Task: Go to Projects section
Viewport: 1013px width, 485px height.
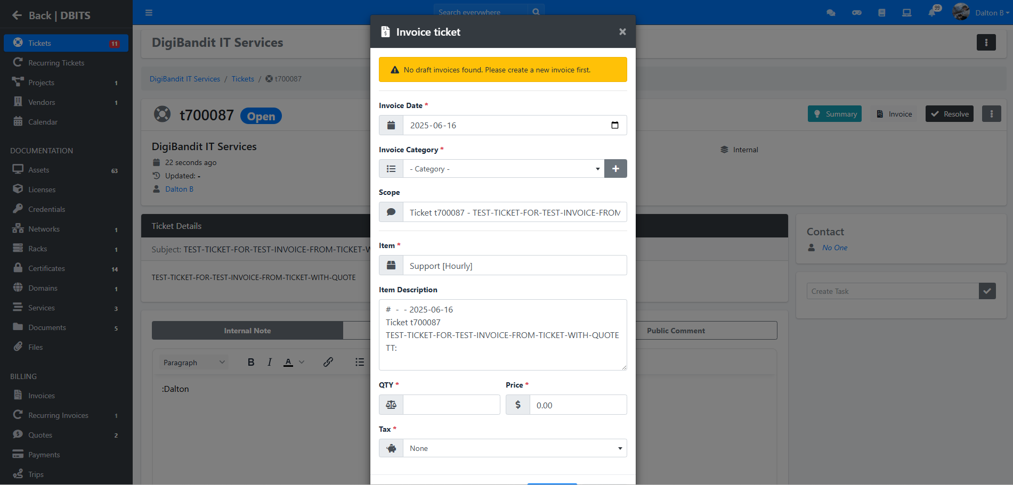Action: [66, 83]
